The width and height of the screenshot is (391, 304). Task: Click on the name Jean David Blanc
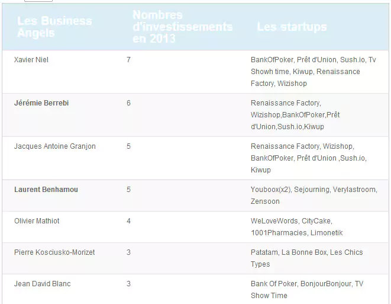[x=42, y=284]
